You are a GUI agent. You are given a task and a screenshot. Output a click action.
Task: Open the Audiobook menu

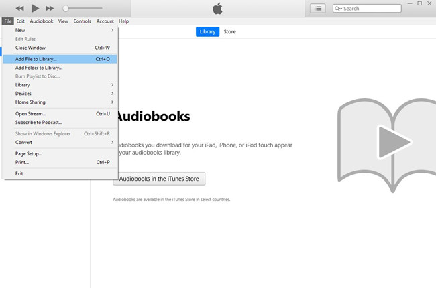42,21
